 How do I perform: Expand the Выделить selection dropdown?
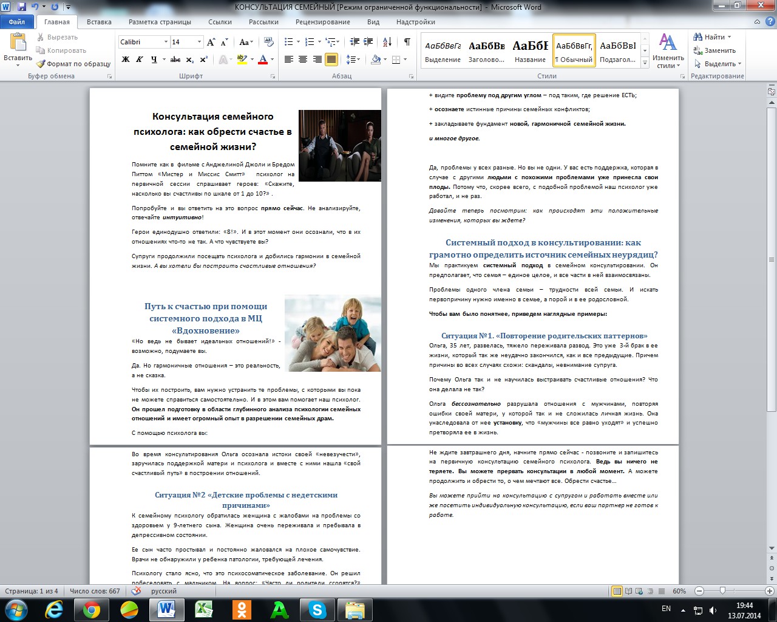pyautogui.click(x=739, y=64)
